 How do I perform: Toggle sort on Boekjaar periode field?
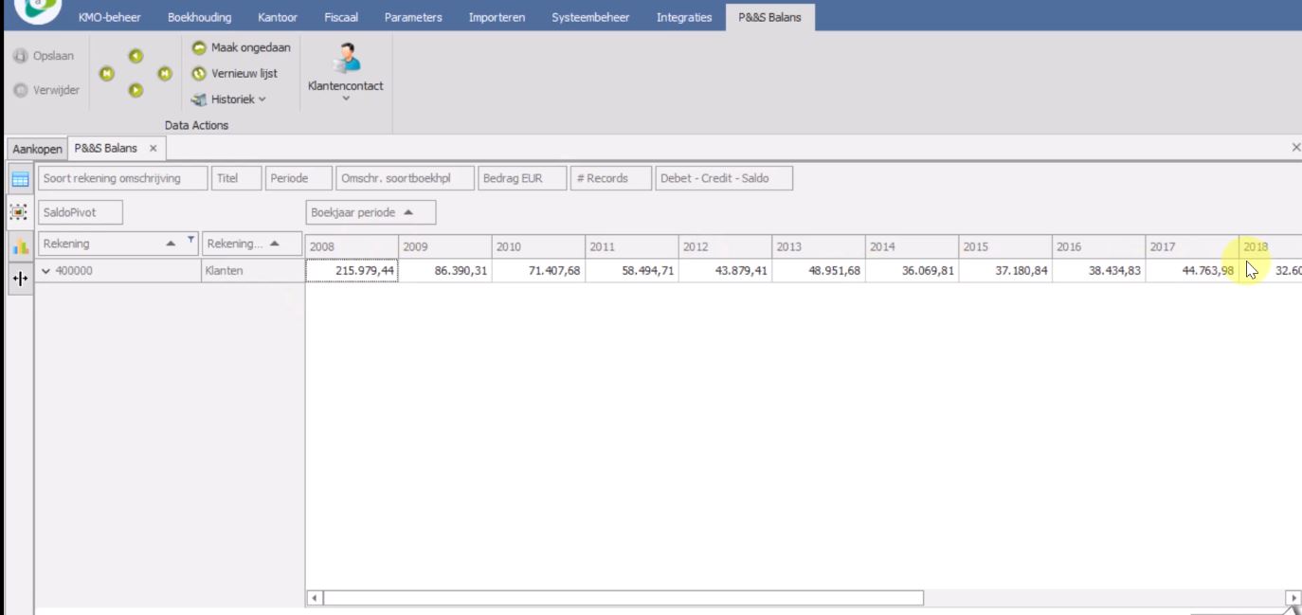371,212
